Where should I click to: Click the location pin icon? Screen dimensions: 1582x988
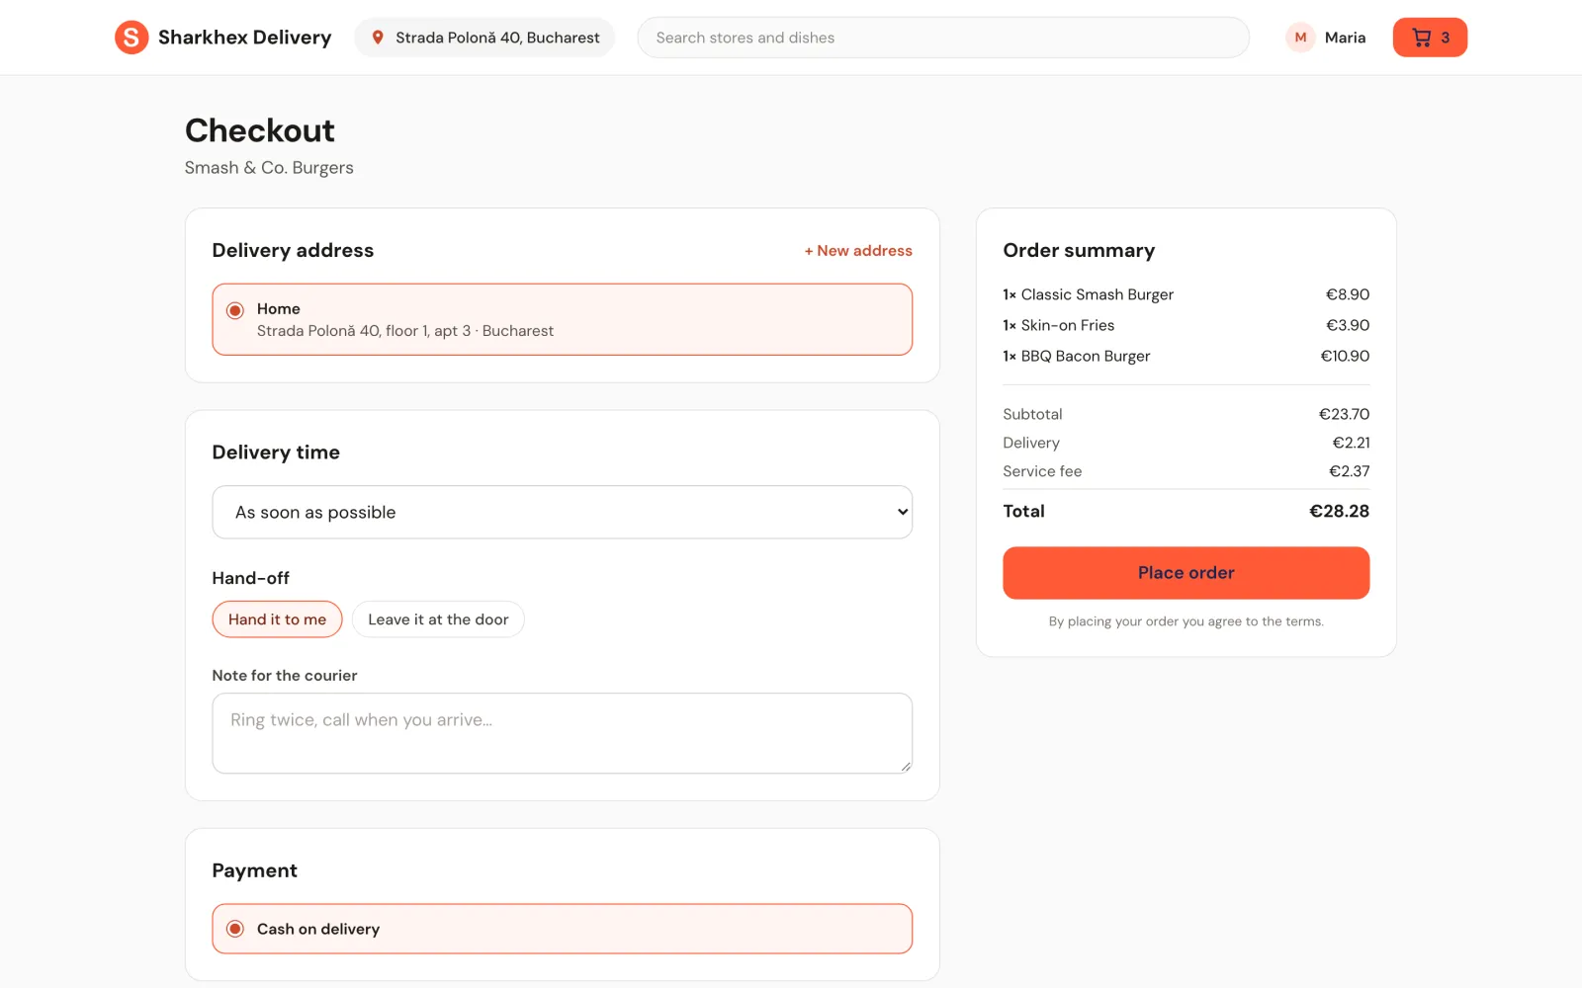(x=378, y=38)
